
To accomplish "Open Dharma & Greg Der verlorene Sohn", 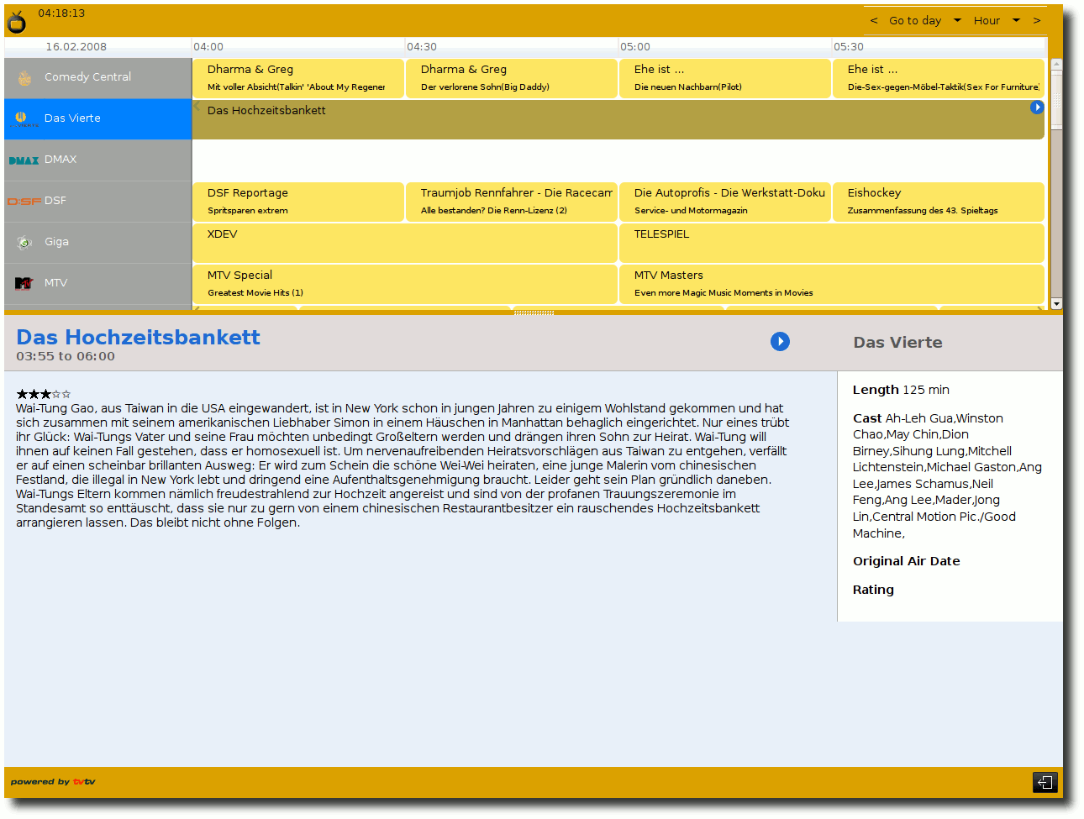I will [512, 78].
